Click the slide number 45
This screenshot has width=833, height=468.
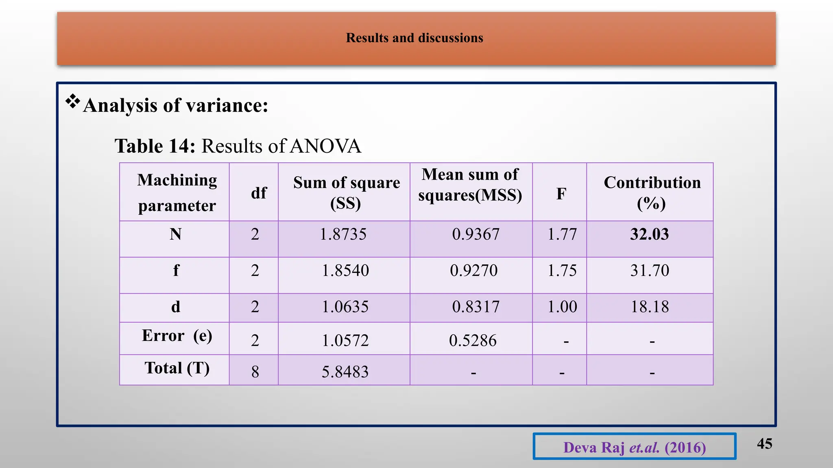click(x=764, y=444)
